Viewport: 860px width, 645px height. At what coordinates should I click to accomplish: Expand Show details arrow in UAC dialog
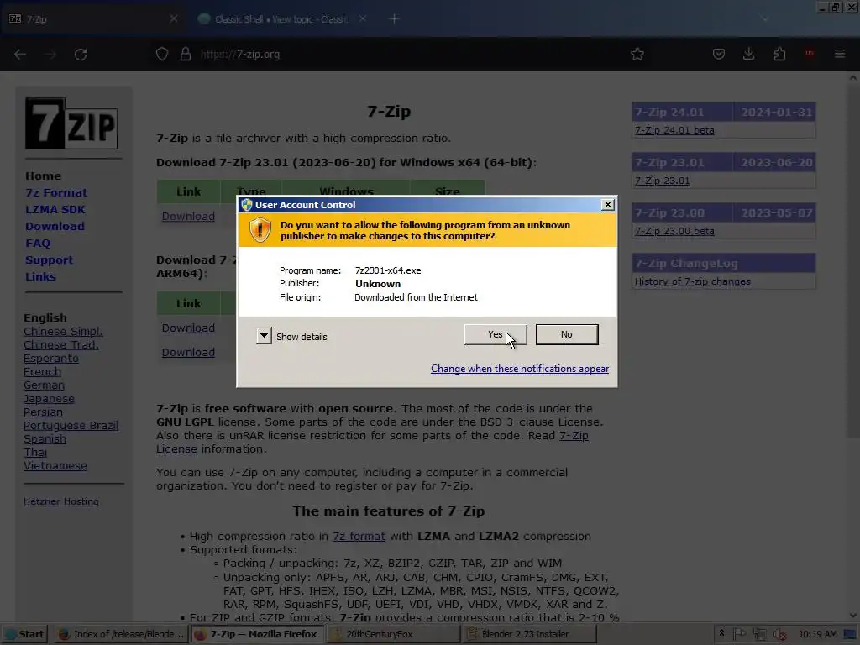264,336
